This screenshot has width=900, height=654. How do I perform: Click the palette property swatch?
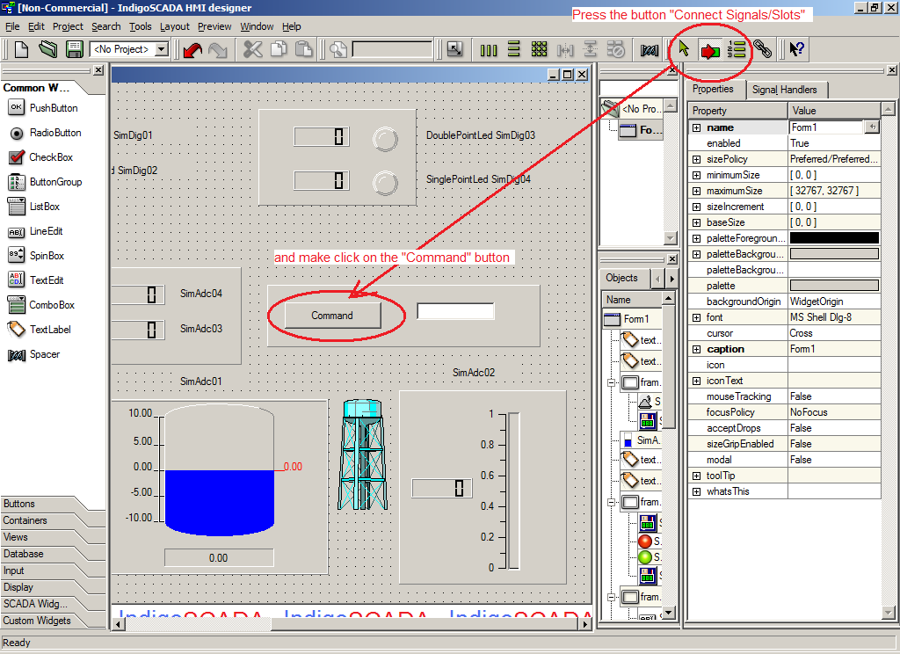click(834, 286)
